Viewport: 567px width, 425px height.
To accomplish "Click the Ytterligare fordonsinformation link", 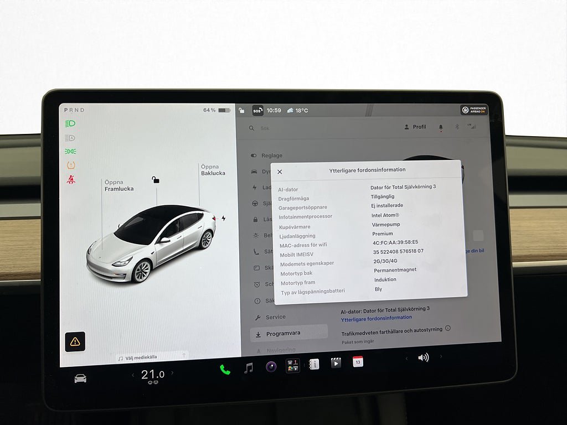I will [377, 318].
